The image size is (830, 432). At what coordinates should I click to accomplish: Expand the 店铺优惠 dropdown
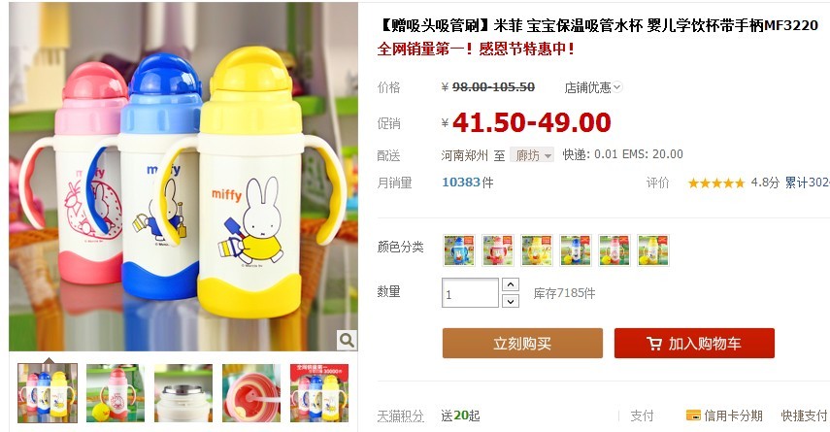point(593,87)
